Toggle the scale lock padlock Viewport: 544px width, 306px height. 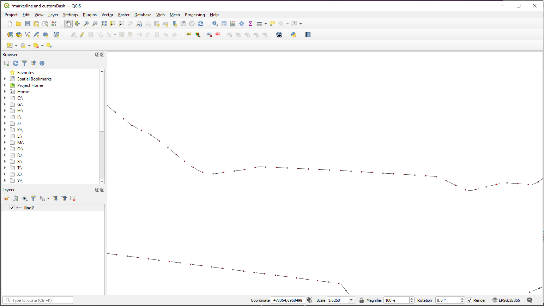pos(362,300)
